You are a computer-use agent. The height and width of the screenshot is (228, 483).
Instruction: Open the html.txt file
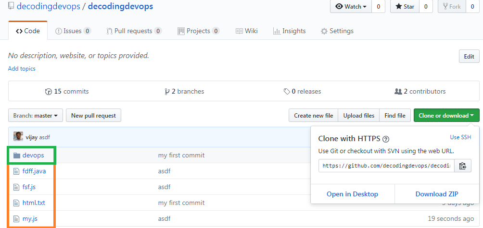(x=34, y=203)
